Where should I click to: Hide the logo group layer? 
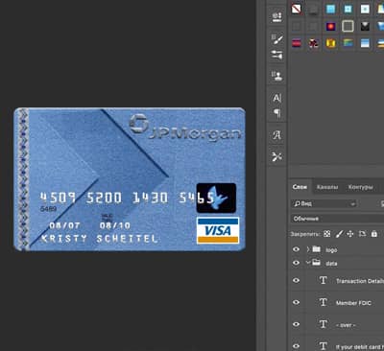pos(297,249)
